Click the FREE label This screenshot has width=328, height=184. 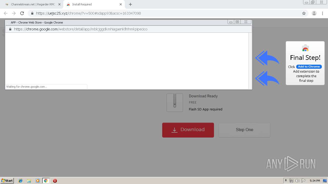pos(193,102)
